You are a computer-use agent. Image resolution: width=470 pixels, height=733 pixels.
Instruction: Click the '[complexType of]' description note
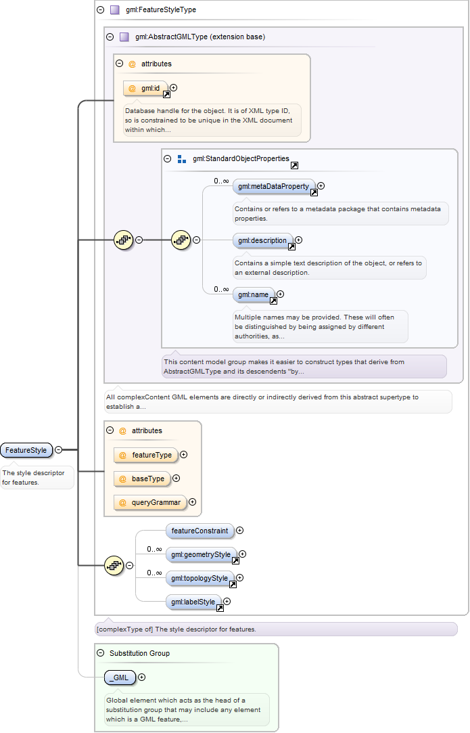276,629
